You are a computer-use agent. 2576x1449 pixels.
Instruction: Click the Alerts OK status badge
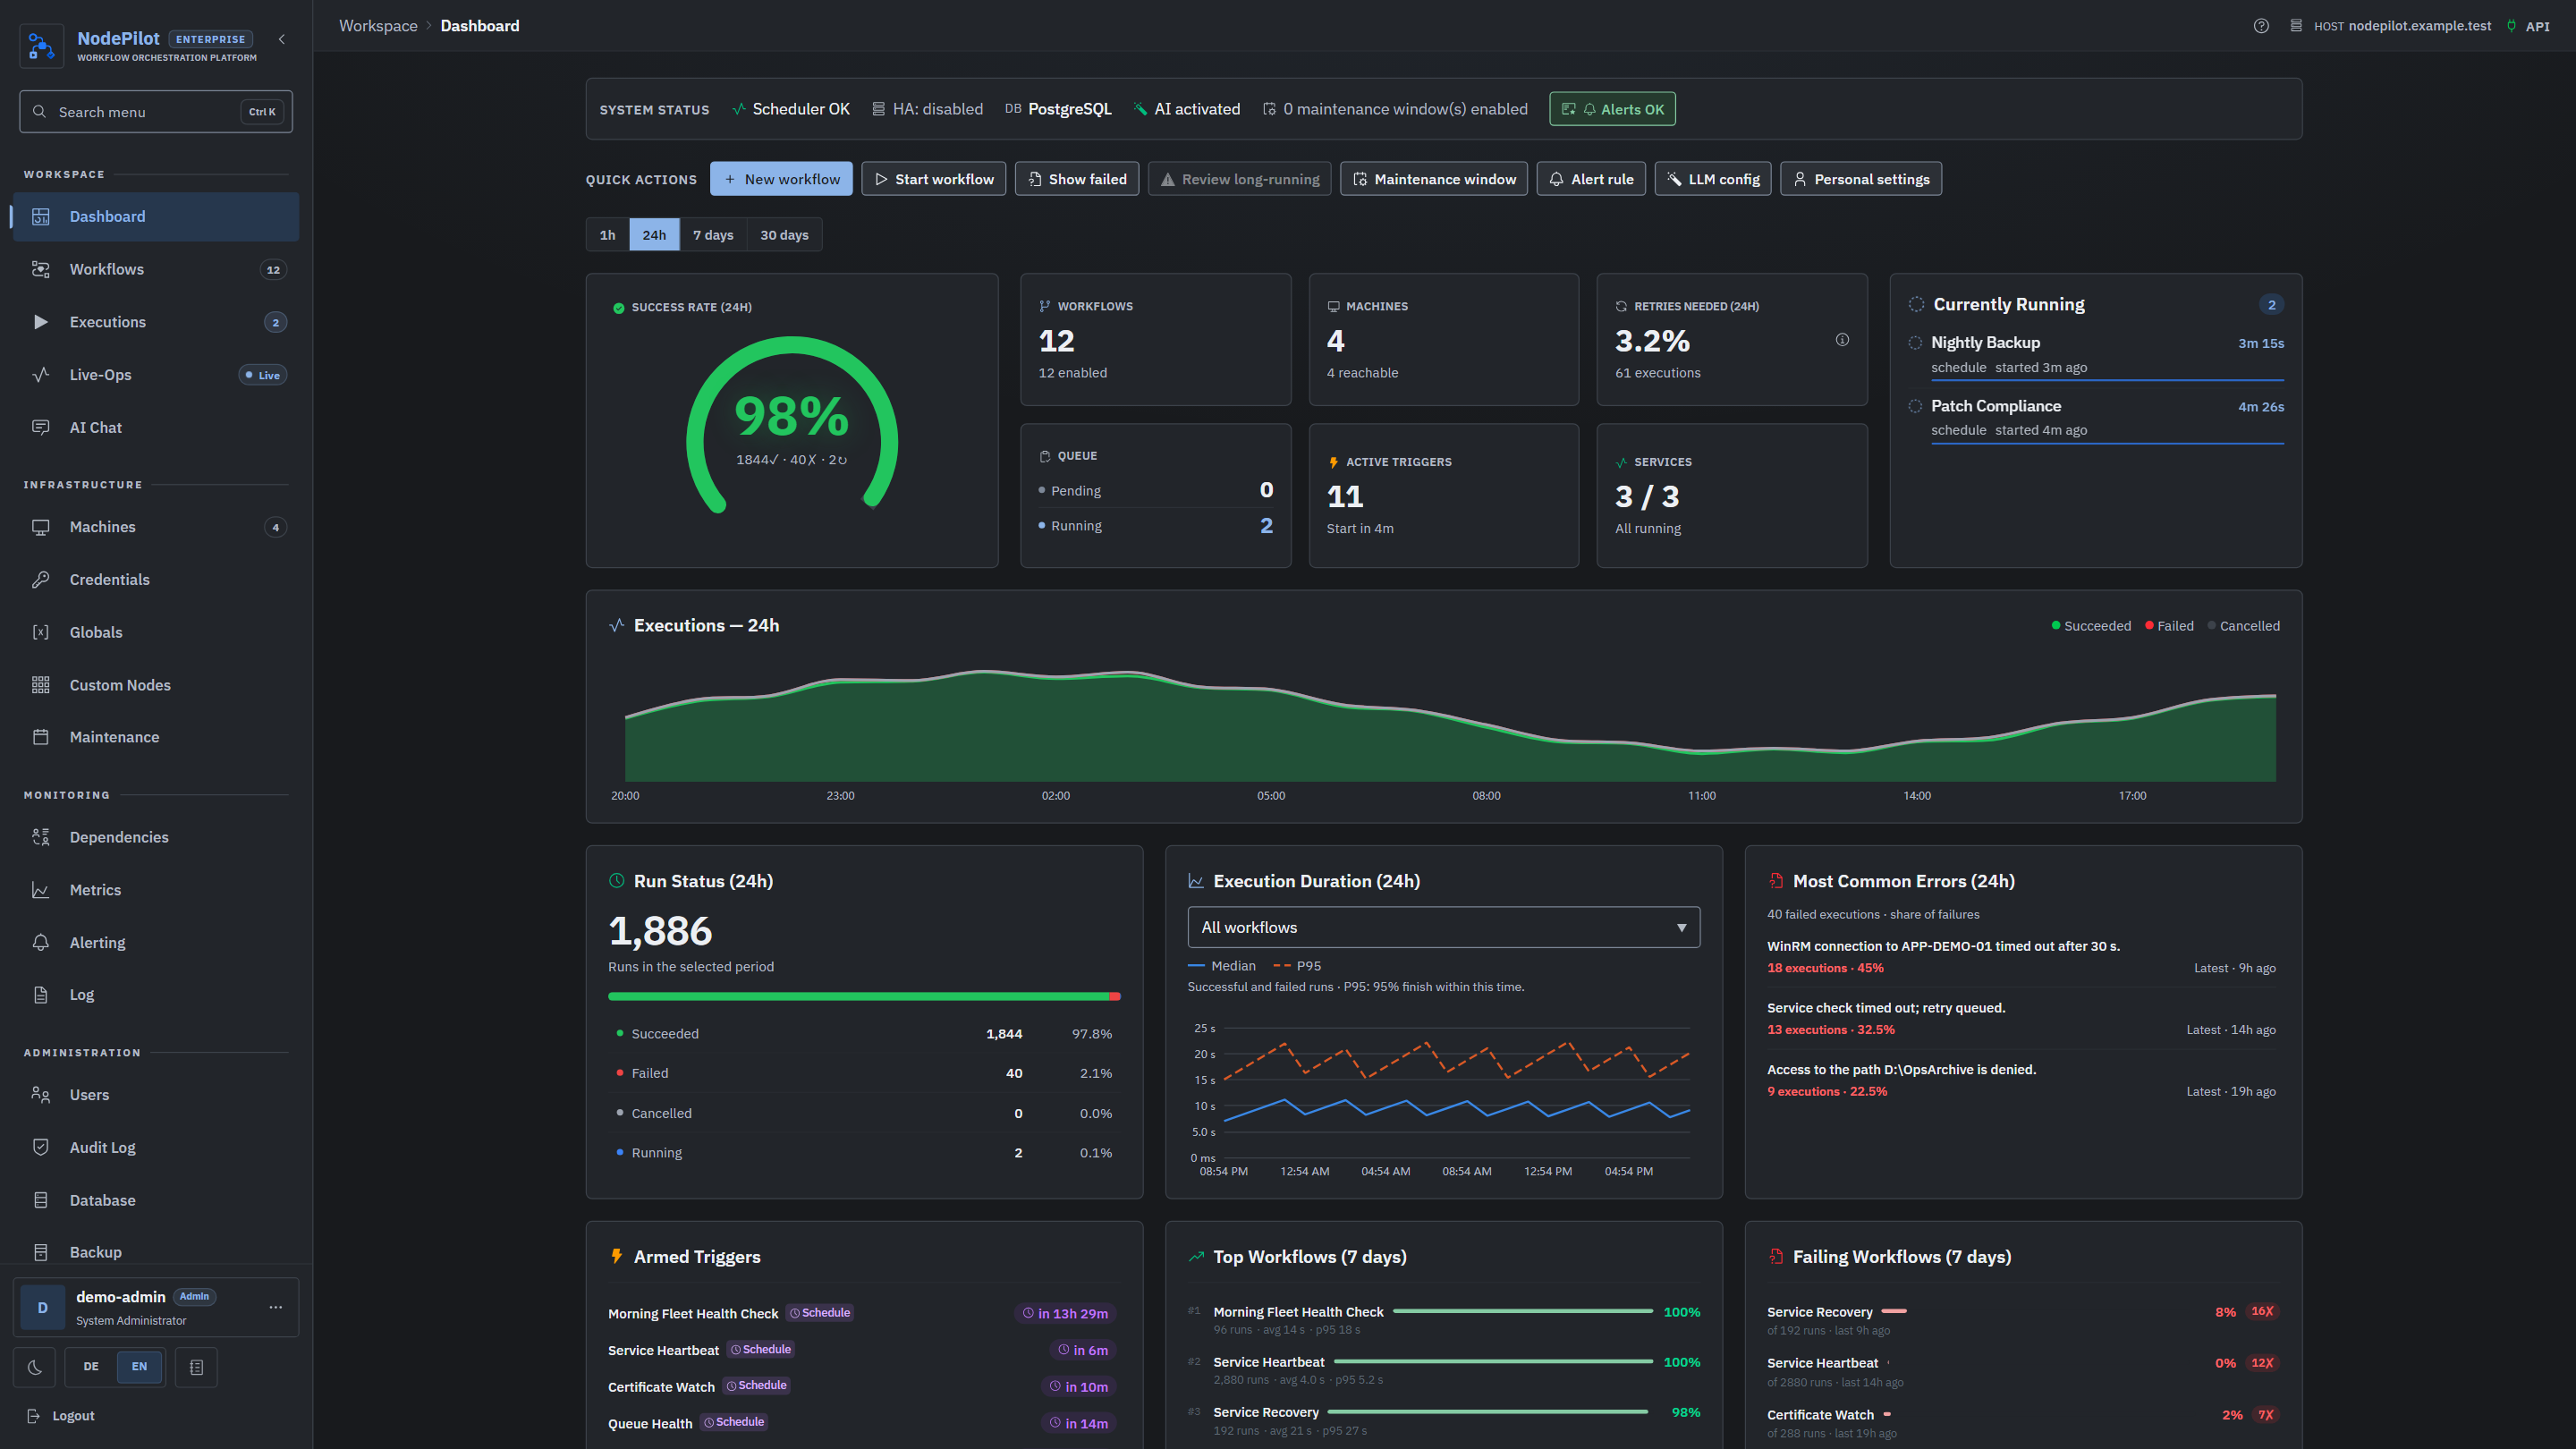(1612, 109)
